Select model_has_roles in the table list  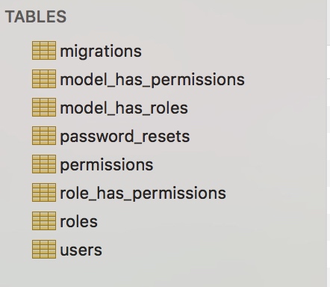(124, 108)
